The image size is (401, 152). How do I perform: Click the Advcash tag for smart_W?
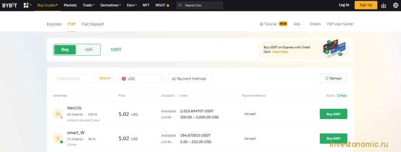pyautogui.click(x=250, y=138)
